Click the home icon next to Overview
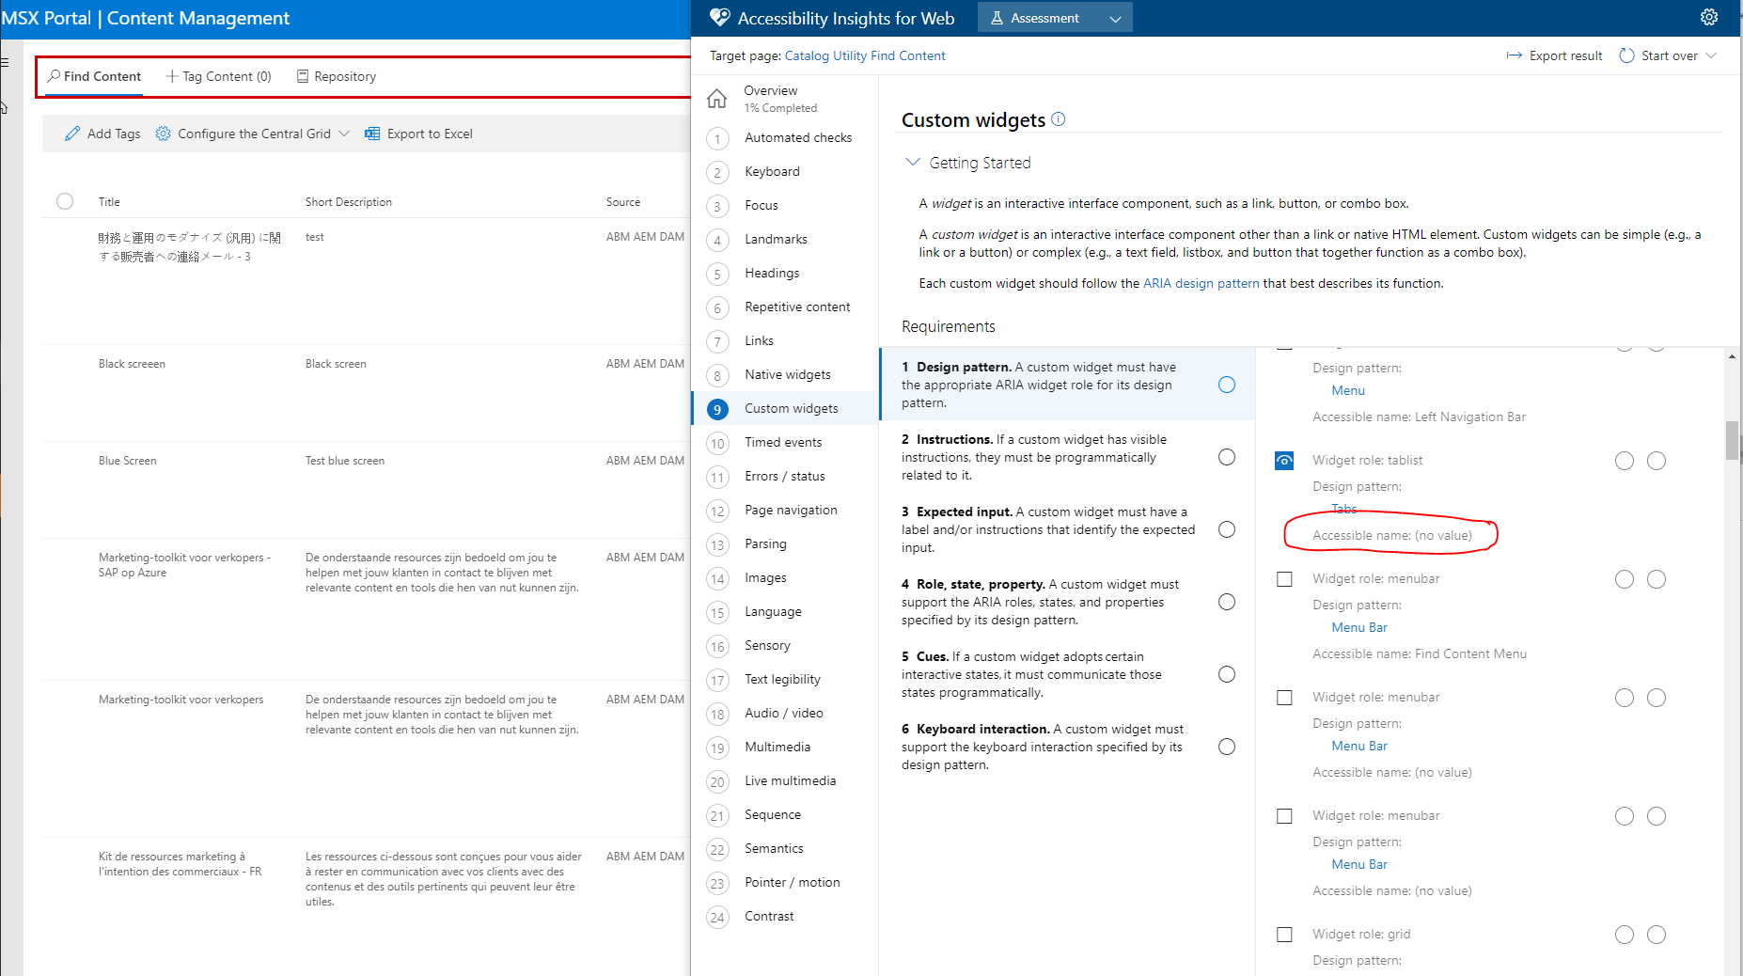The height and width of the screenshot is (976, 1743). point(717,98)
